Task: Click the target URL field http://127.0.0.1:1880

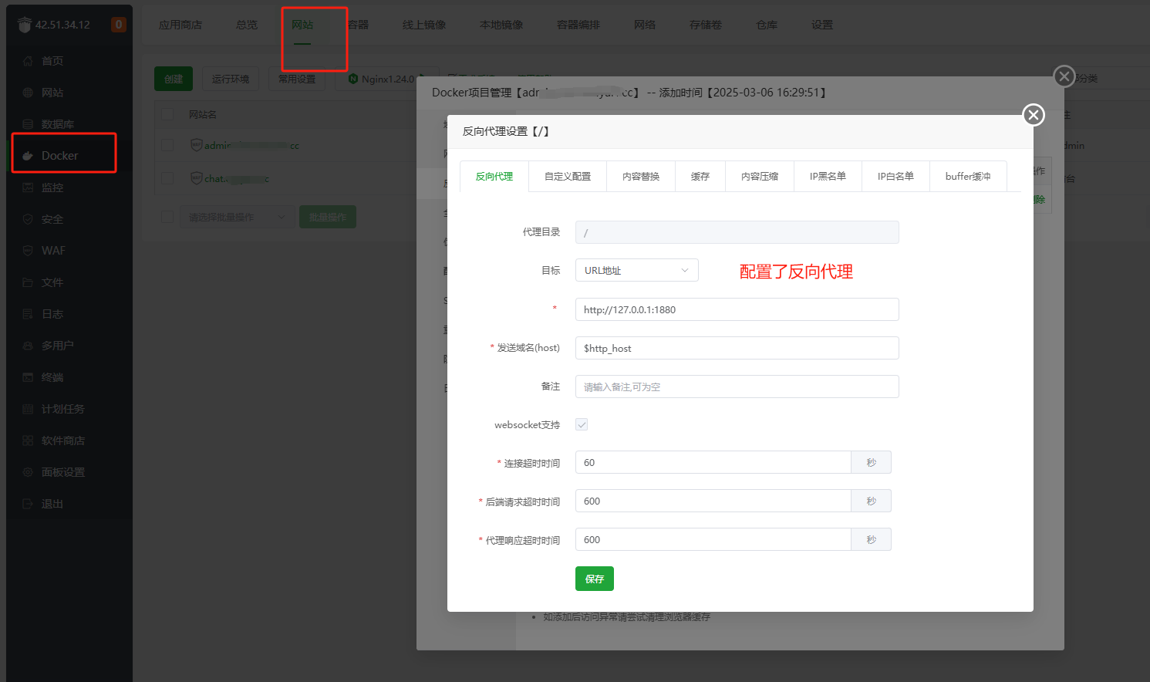Action: point(737,309)
